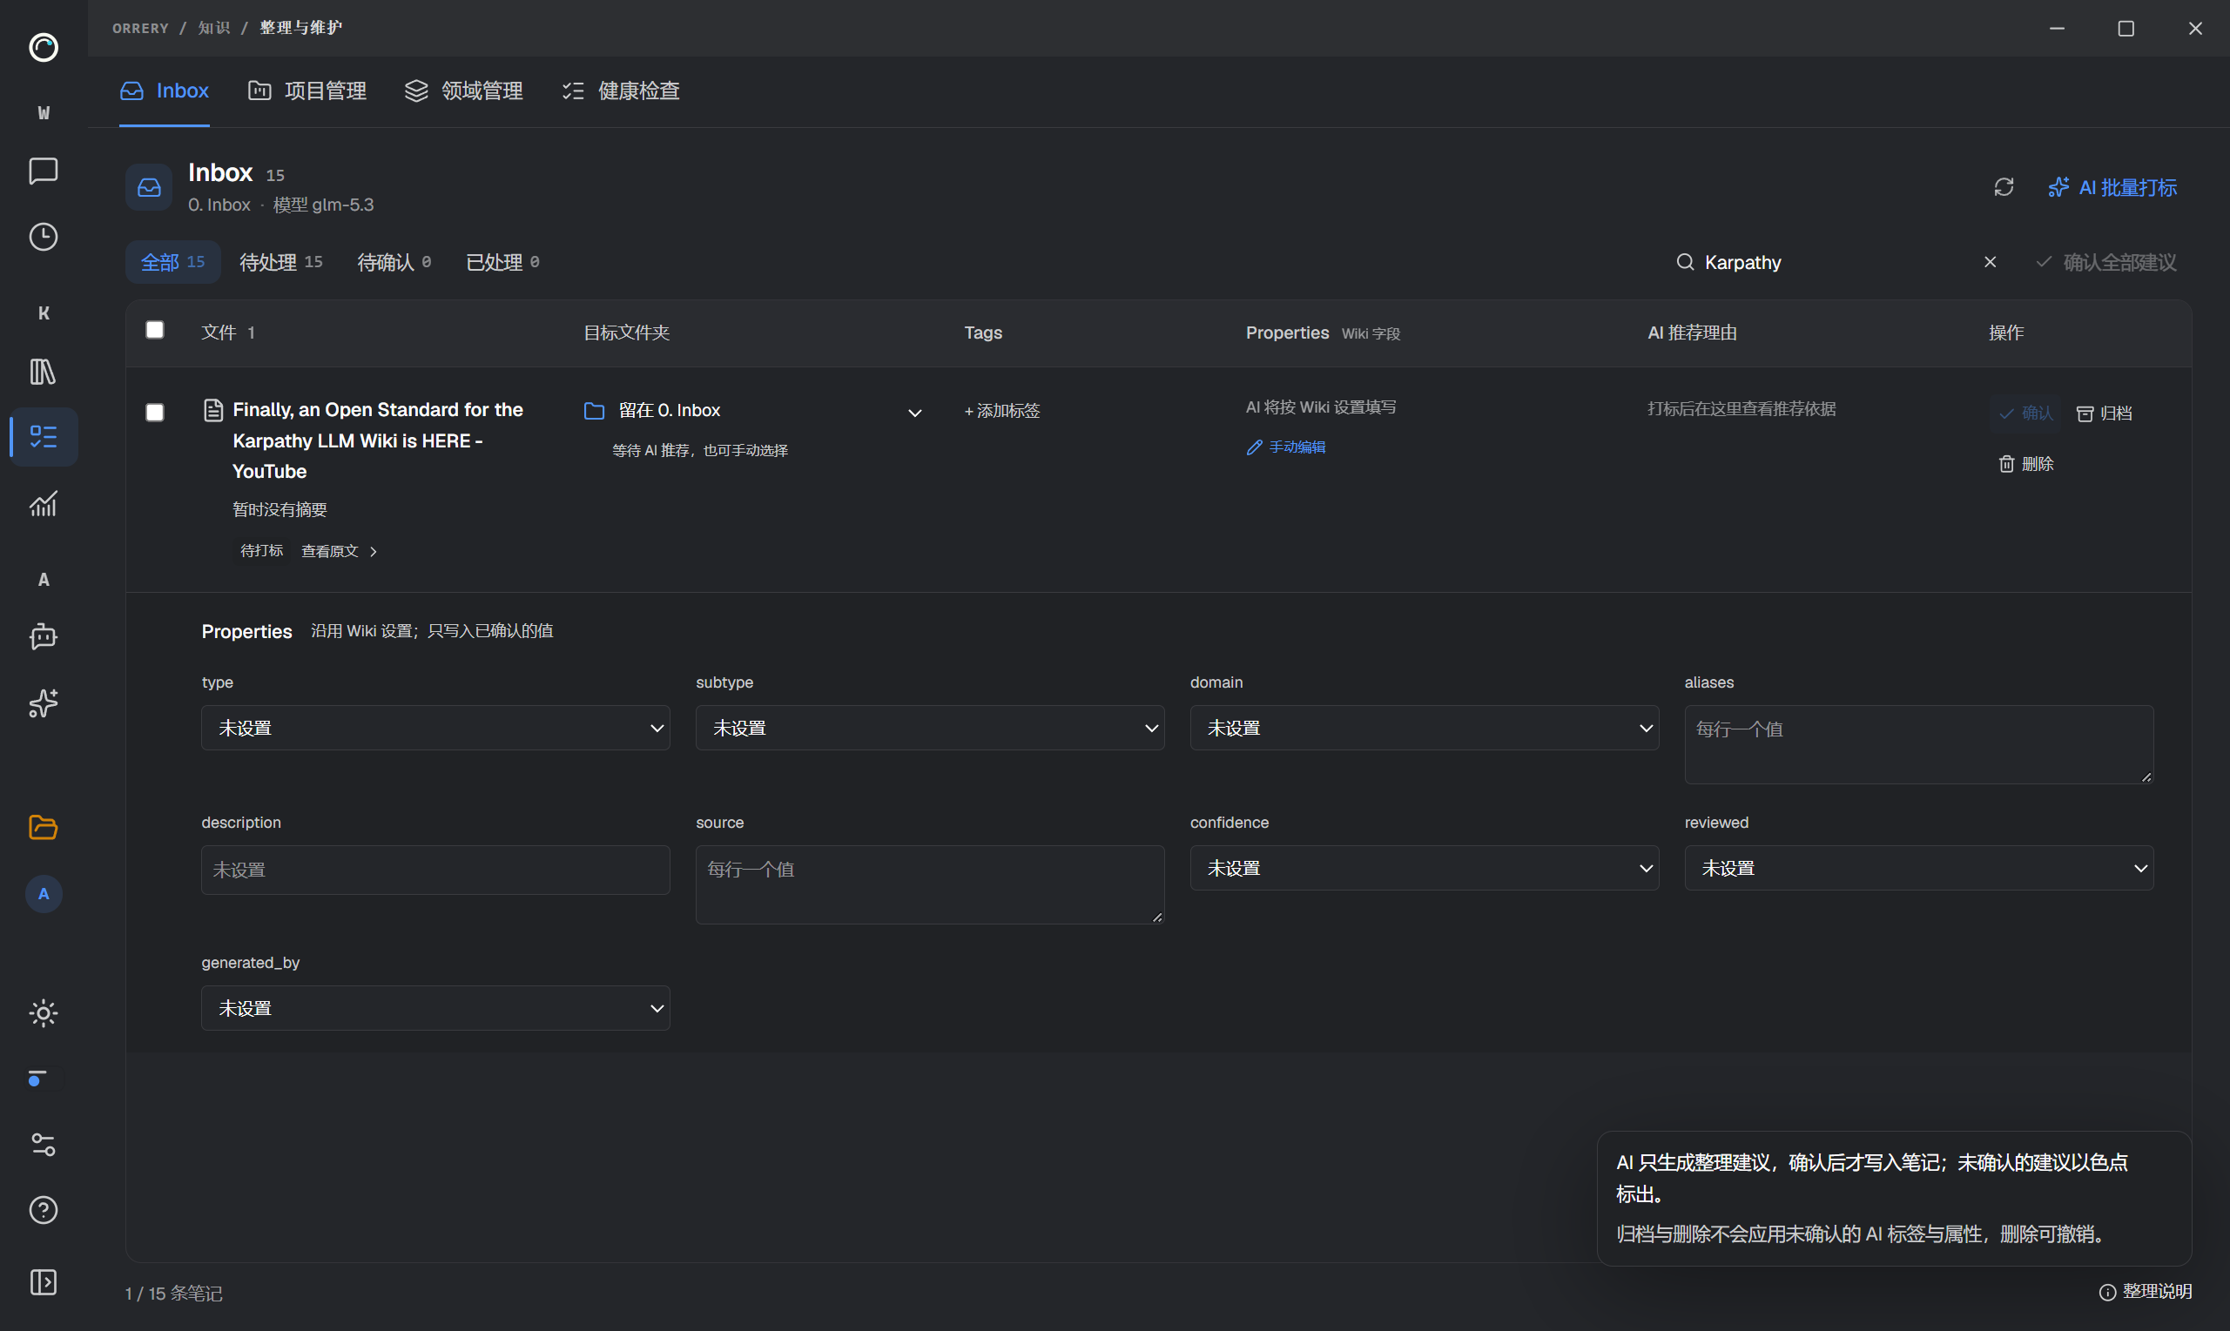Select the 待处理 15 filter tab

coord(280,262)
